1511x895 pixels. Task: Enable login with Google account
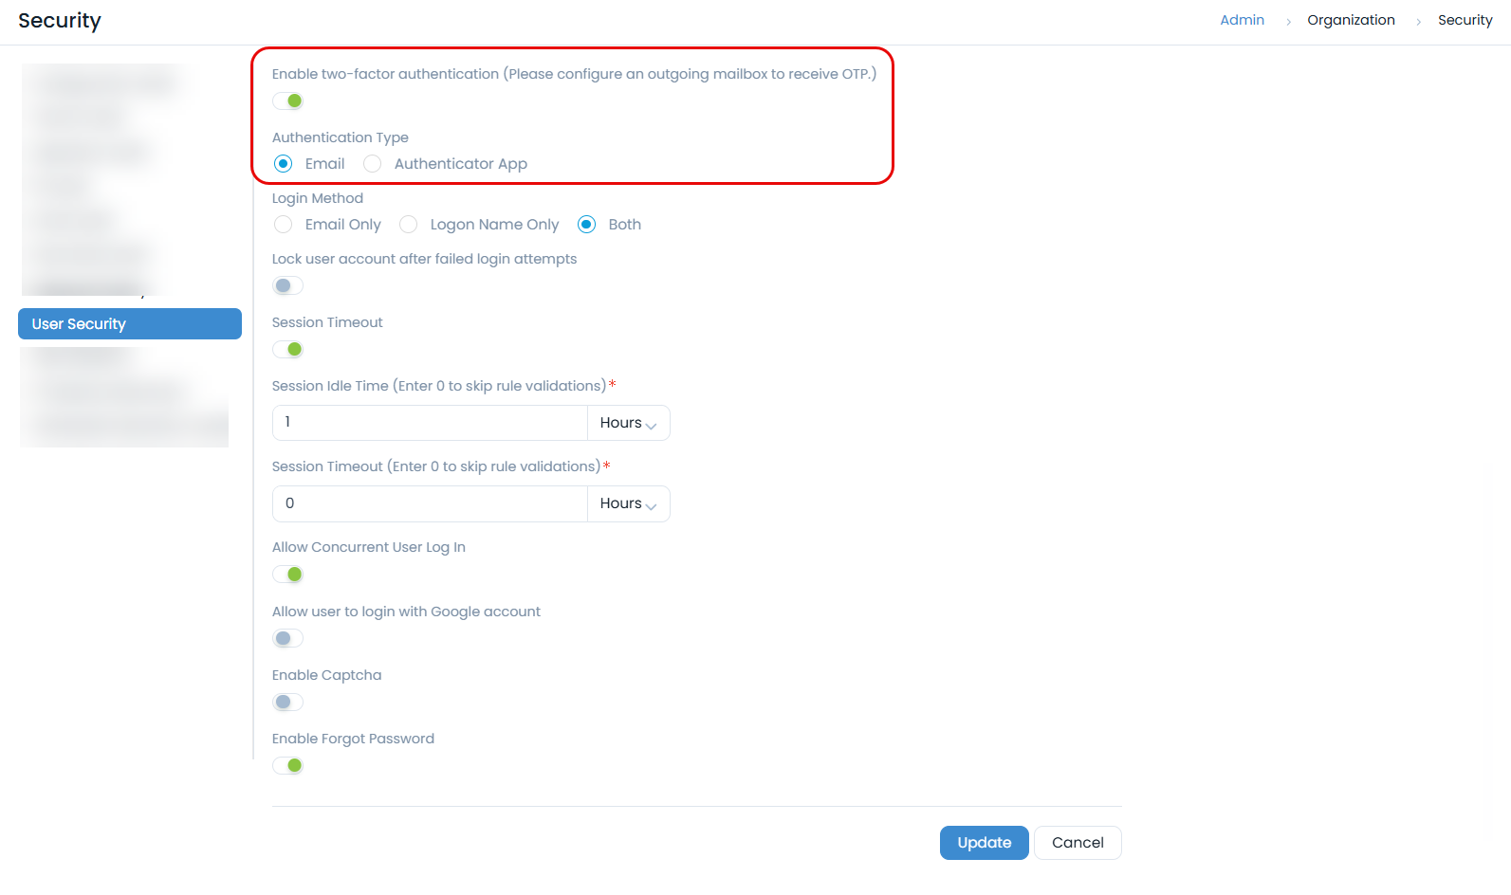(287, 638)
